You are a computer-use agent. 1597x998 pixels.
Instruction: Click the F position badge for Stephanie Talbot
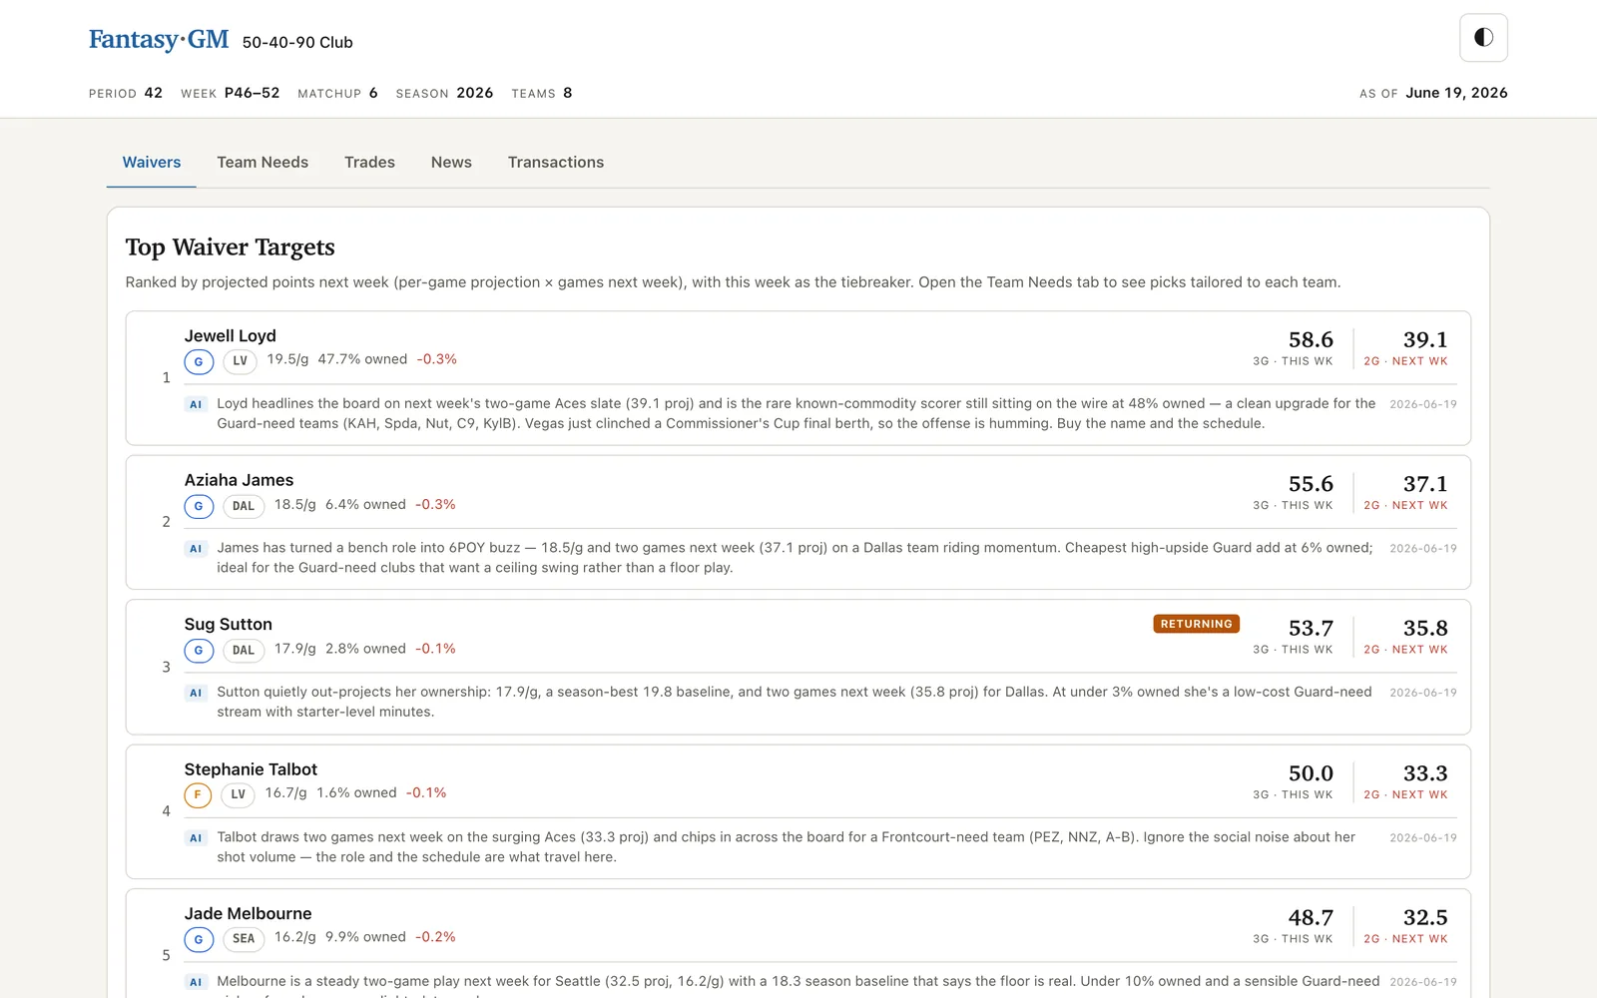[198, 795]
